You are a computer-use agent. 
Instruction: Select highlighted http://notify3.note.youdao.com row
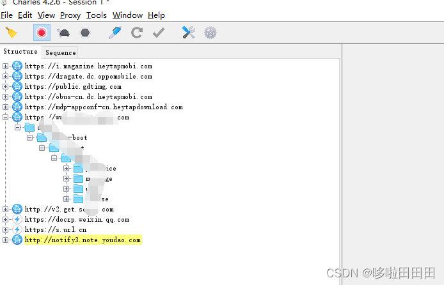click(83, 240)
